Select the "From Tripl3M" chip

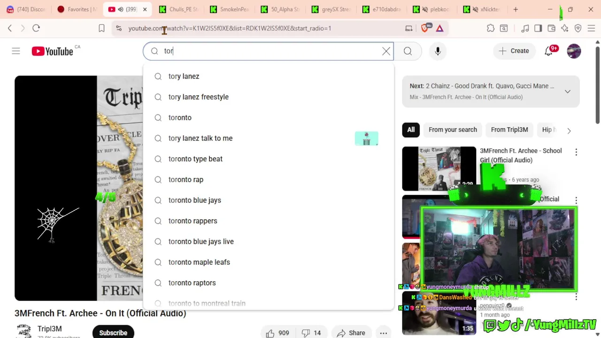pyautogui.click(x=509, y=130)
